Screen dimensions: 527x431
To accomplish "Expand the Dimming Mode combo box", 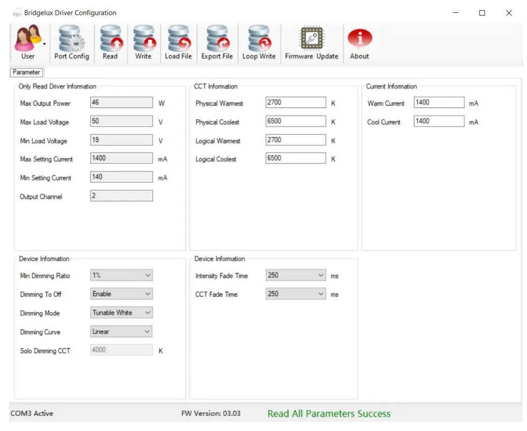I will point(148,313).
